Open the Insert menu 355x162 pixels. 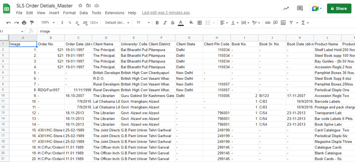coord(54,13)
